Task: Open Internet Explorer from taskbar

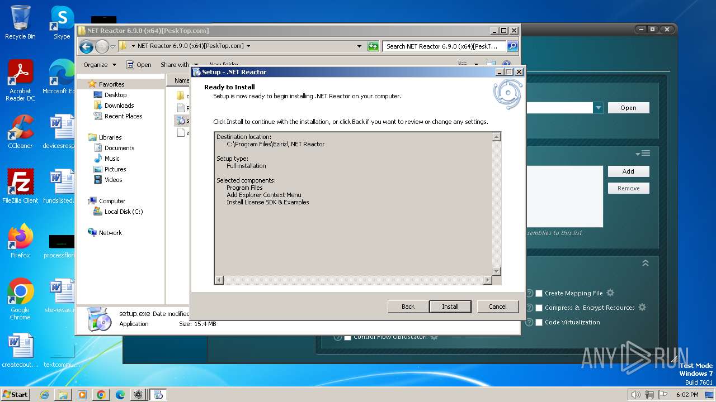Action: click(x=44, y=395)
